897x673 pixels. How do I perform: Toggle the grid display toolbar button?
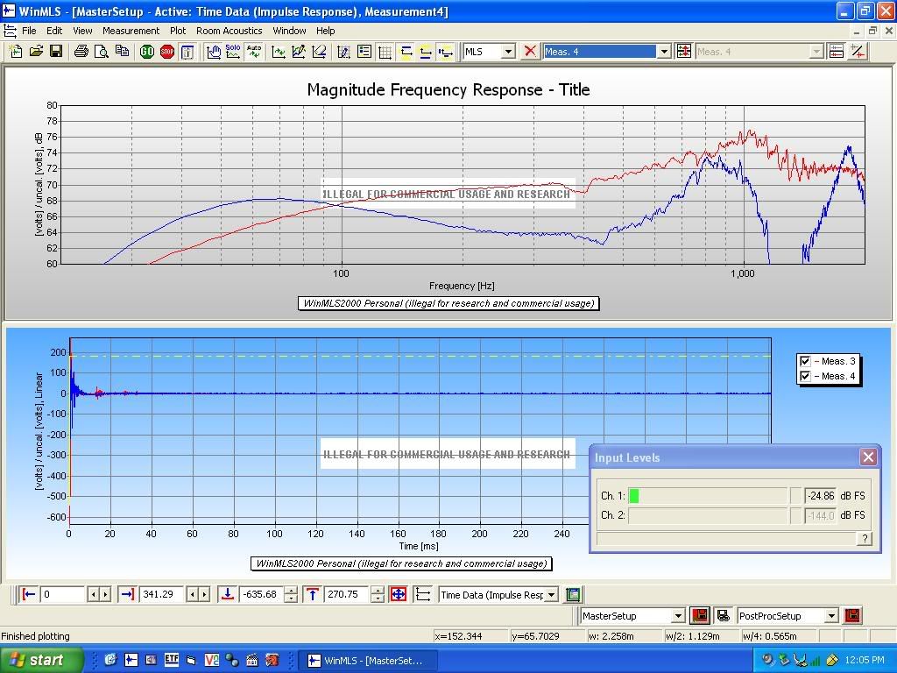[x=385, y=52]
